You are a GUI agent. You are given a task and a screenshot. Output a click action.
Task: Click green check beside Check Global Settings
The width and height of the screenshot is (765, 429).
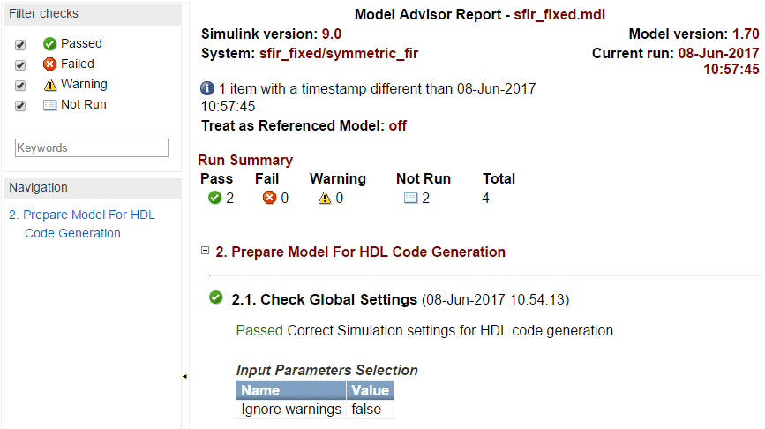pos(215,298)
